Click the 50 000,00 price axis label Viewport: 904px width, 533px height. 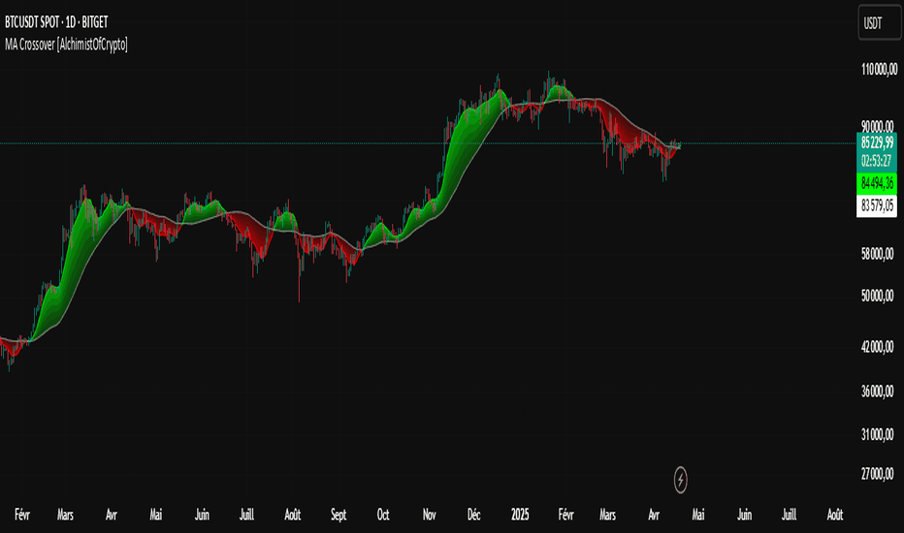[x=878, y=296]
